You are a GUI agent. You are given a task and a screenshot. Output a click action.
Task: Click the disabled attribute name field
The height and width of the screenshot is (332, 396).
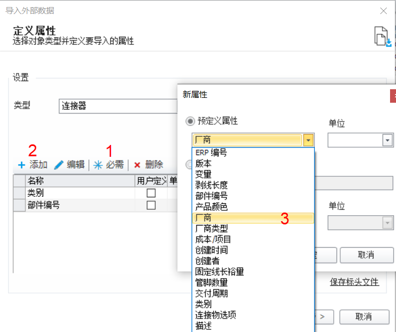pos(354,183)
